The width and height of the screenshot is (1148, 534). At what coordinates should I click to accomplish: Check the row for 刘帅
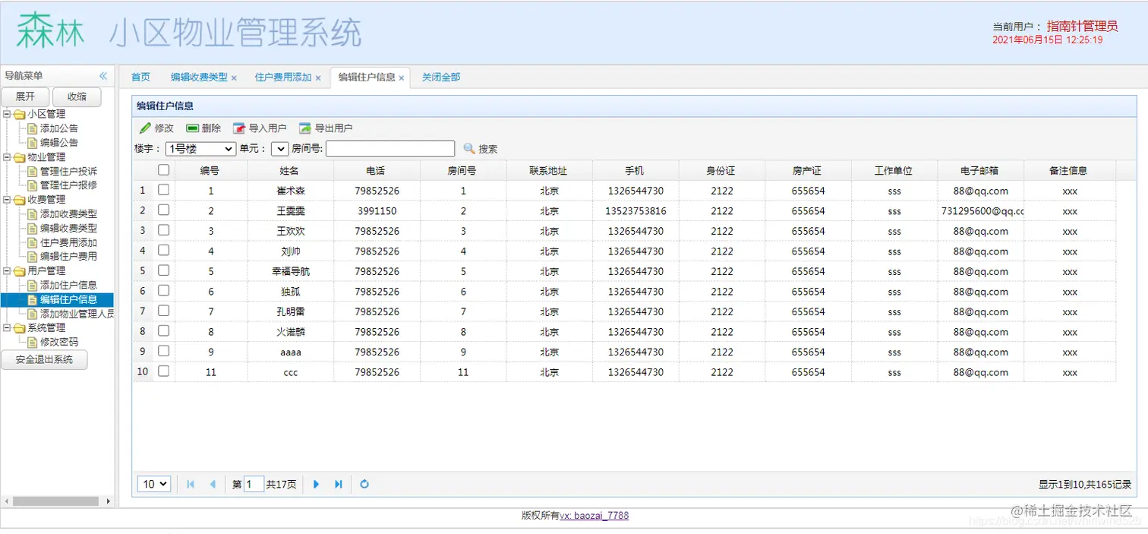pyautogui.click(x=163, y=250)
